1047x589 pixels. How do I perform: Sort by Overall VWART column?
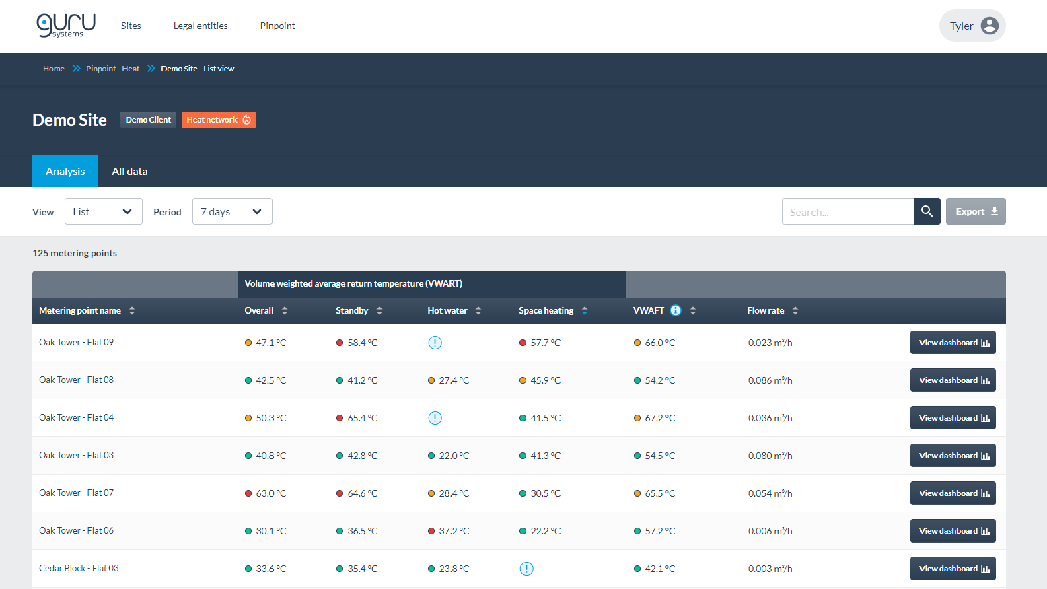click(285, 310)
